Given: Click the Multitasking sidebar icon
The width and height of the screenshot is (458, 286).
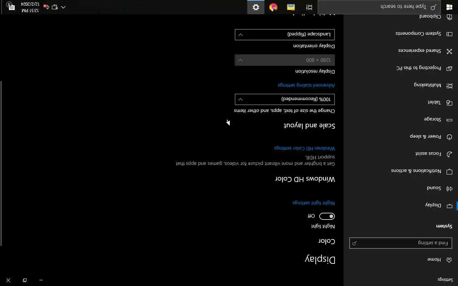Looking at the screenshot, I should pyautogui.click(x=449, y=85).
